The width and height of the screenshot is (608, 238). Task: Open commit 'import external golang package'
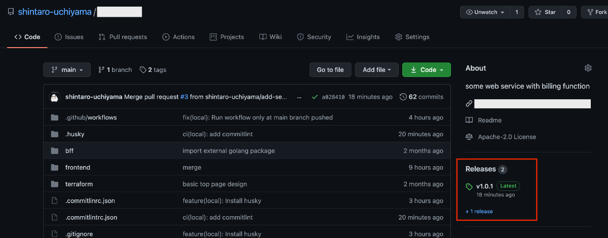(x=229, y=151)
